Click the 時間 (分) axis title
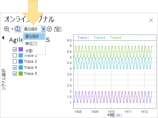Viewport: 158px width, 118px height. tap(115, 115)
